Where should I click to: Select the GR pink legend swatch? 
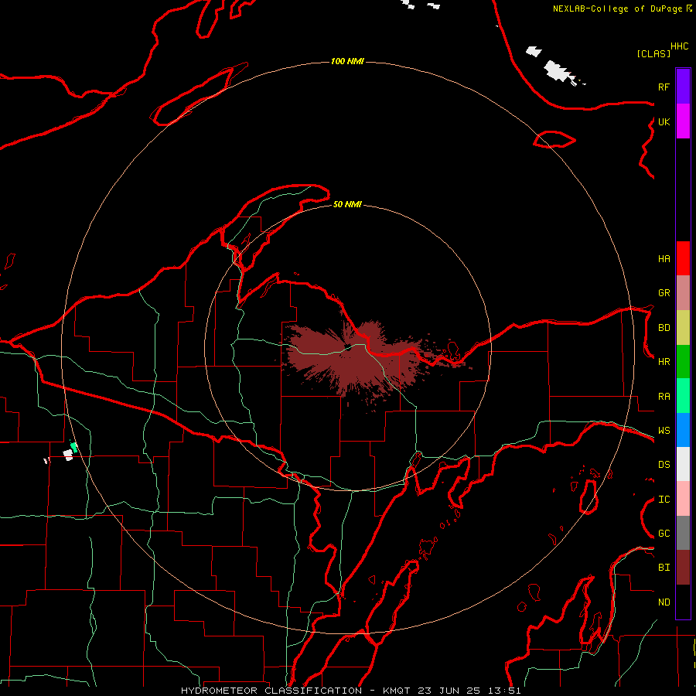click(x=683, y=293)
